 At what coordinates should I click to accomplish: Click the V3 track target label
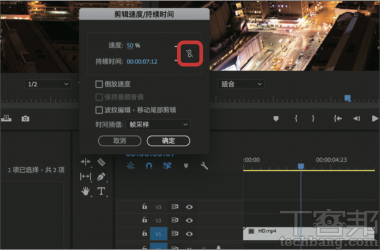(x=158, y=207)
